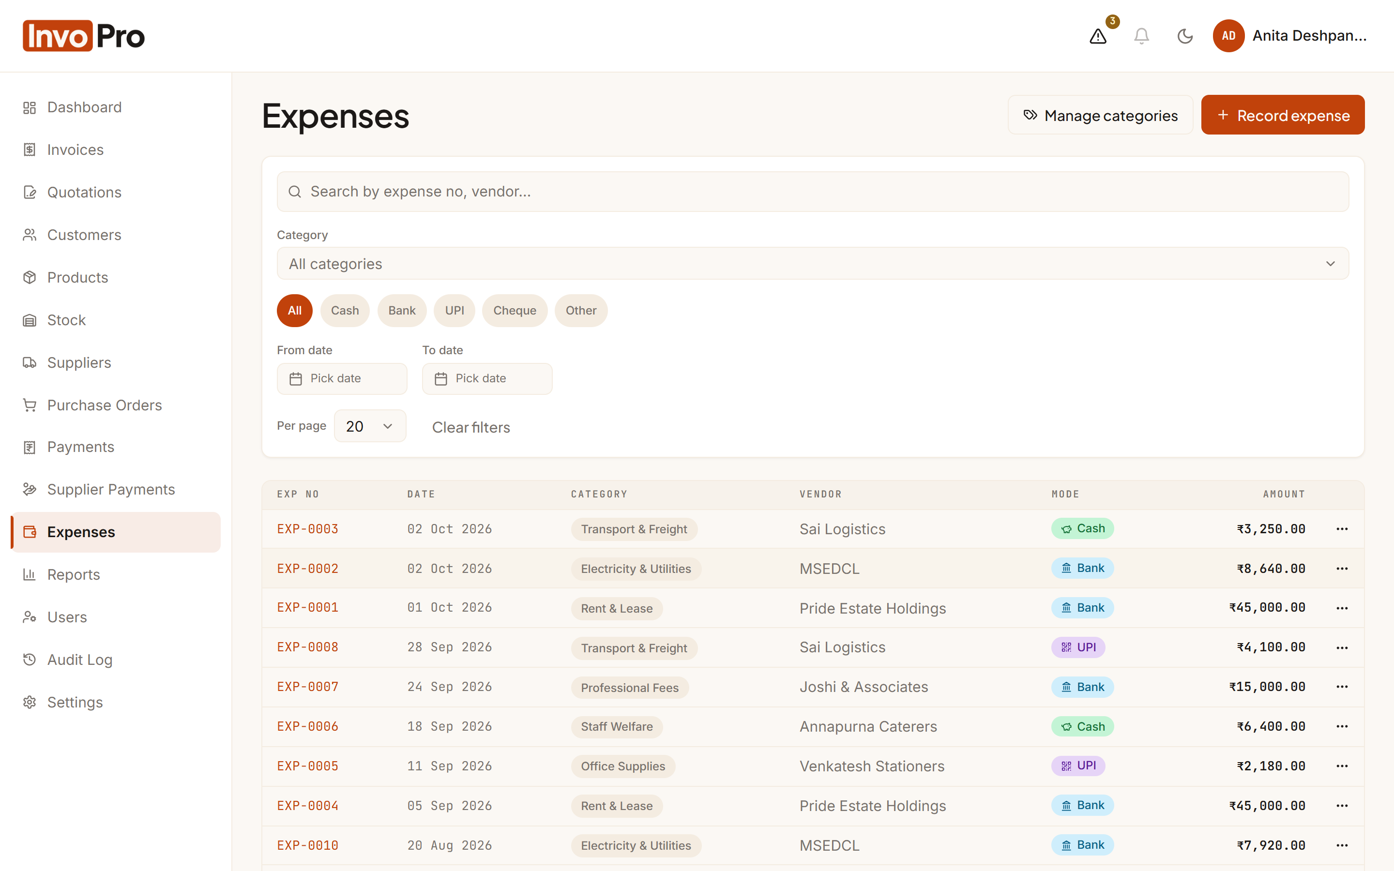The width and height of the screenshot is (1394, 871).
Task: Click Staff Welfare category tag
Action: coord(617,727)
